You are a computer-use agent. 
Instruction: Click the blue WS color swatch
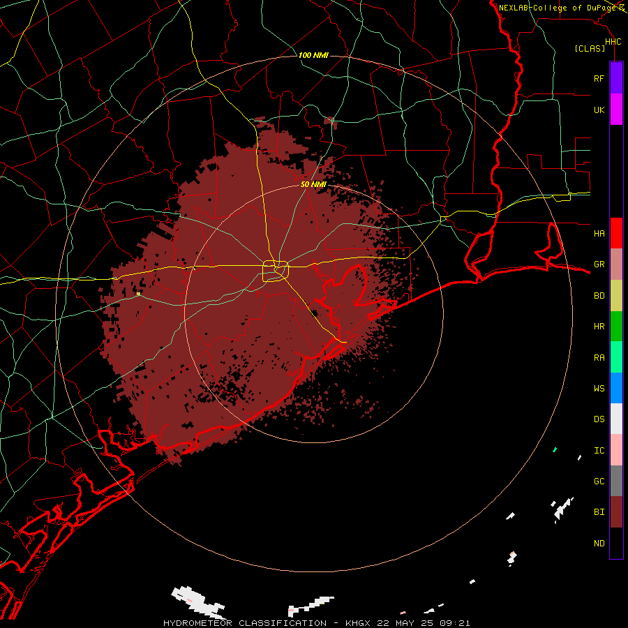[x=616, y=388]
